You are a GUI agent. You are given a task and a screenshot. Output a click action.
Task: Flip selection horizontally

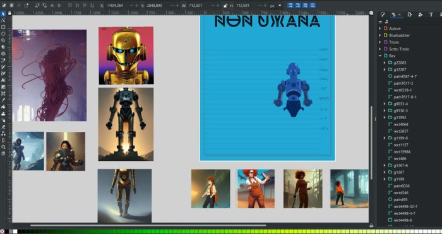pyautogui.click(x=52, y=5)
